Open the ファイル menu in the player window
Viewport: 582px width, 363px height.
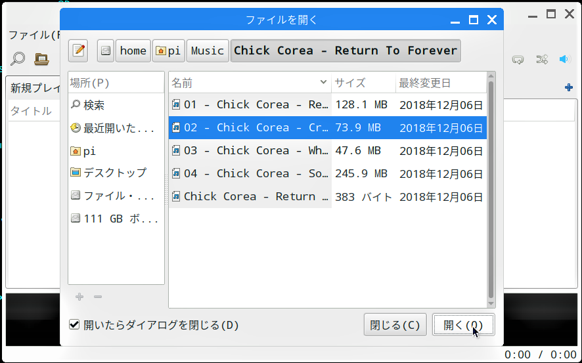coord(34,35)
